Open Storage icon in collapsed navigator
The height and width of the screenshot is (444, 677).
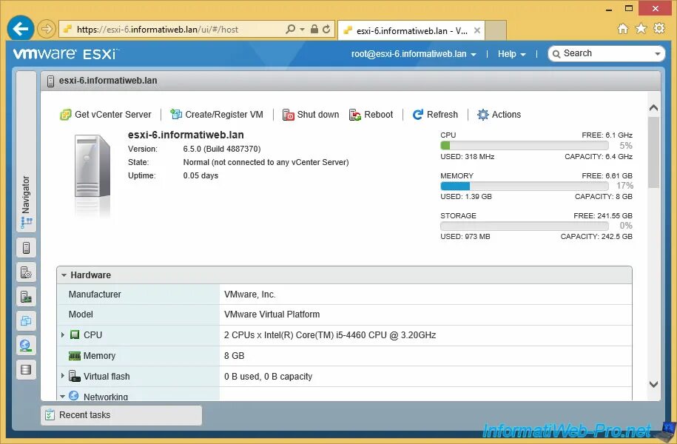26,369
